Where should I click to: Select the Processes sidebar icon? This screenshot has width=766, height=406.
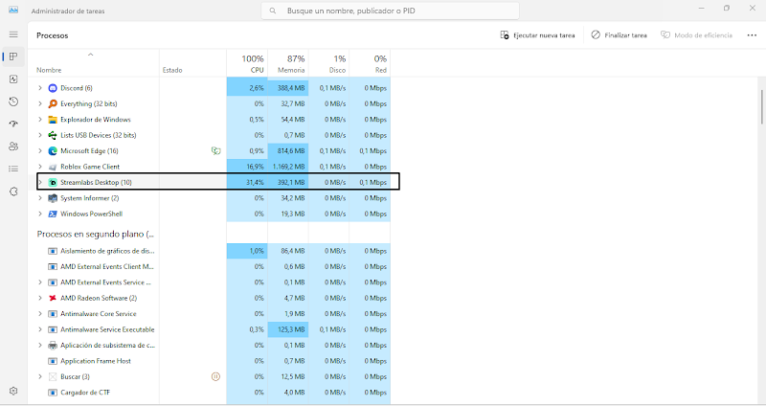[13, 56]
